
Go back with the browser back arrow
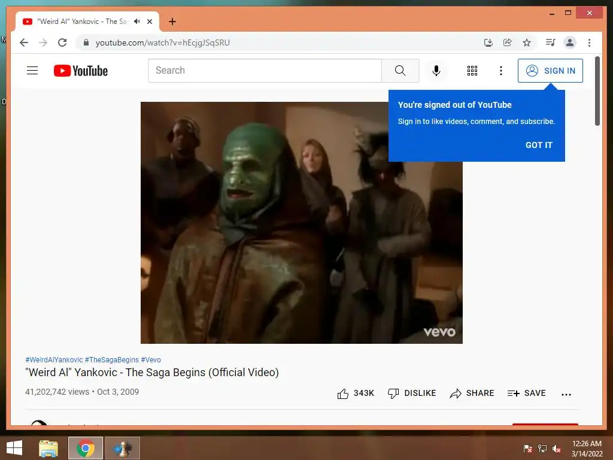pyautogui.click(x=24, y=43)
